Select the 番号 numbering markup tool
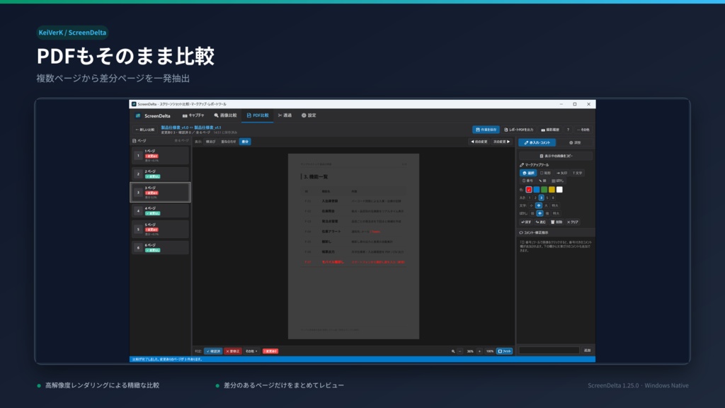Screen dimensions: 725x408 coord(527,181)
